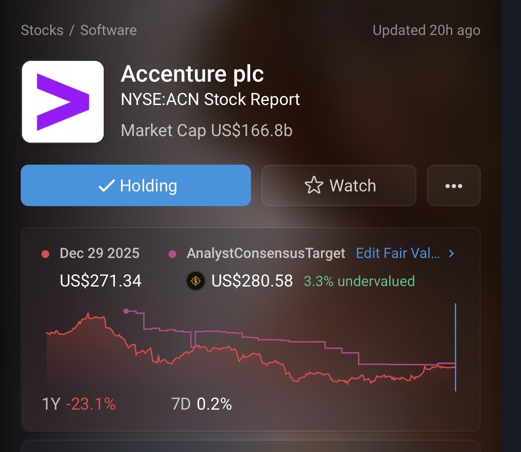Expand the chevron arrow next to Edit Fair Value
The width and height of the screenshot is (521, 452).
451,253
